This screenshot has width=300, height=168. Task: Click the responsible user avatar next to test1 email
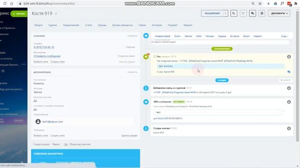pos(38,121)
